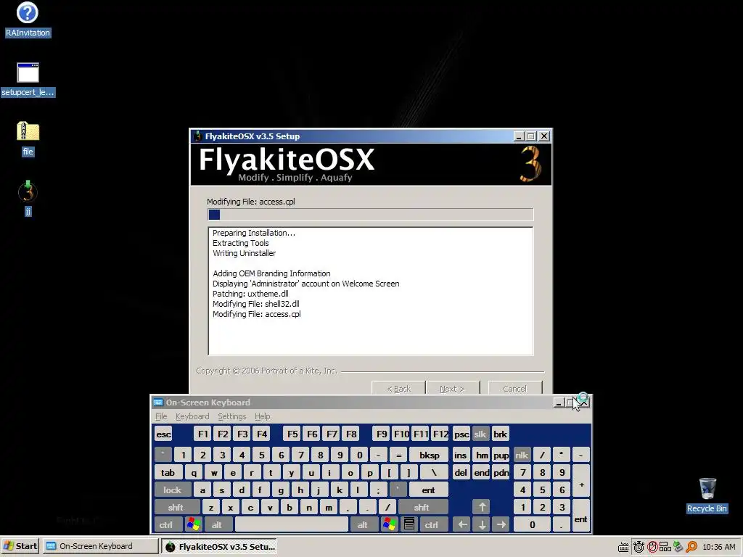This screenshot has width=743, height=557.
Task: Click the Next > button in setup
Action: [x=453, y=389]
